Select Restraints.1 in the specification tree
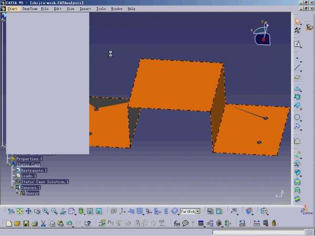 (x=34, y=170)
